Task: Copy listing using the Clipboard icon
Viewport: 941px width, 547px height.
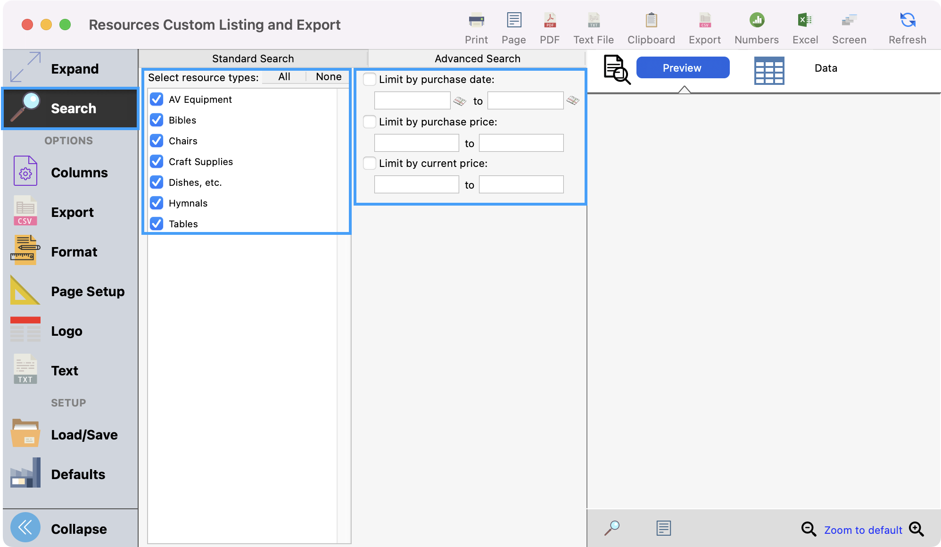Action: (x=651, y=21)
